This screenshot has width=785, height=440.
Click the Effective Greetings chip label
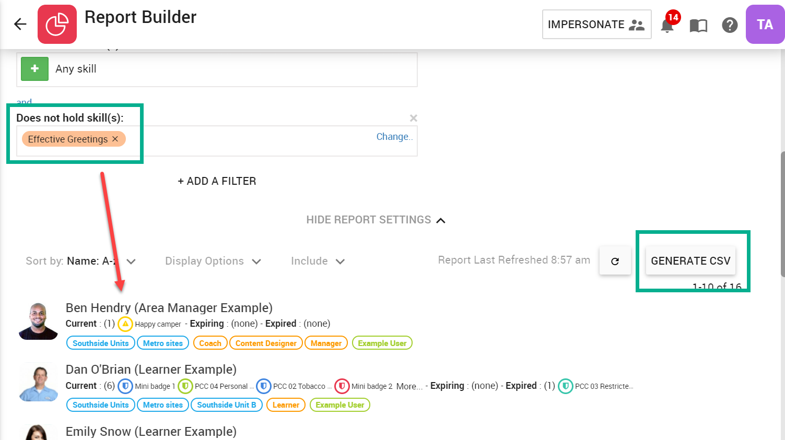point(68,139)
